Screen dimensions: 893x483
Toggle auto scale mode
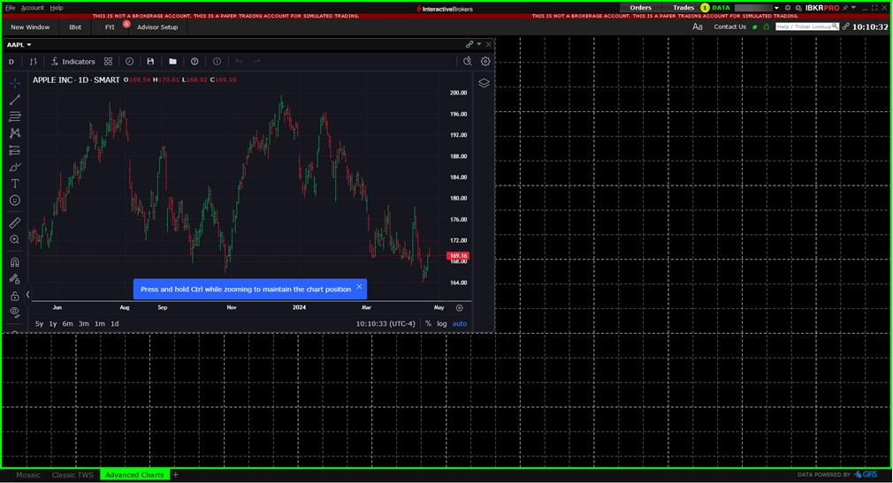point(460,324)
